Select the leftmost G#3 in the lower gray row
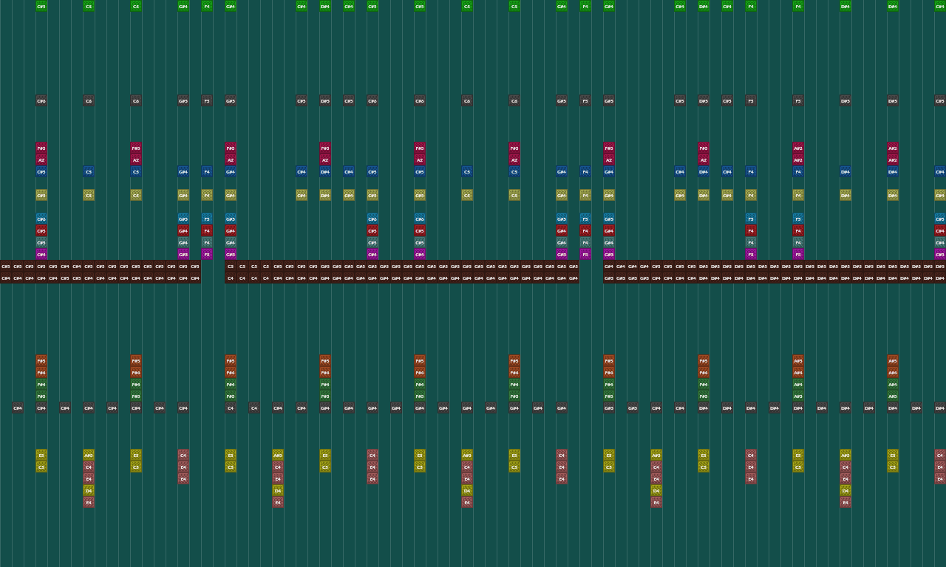Viewport: 946px width, 567px height. tap(609, 408)
